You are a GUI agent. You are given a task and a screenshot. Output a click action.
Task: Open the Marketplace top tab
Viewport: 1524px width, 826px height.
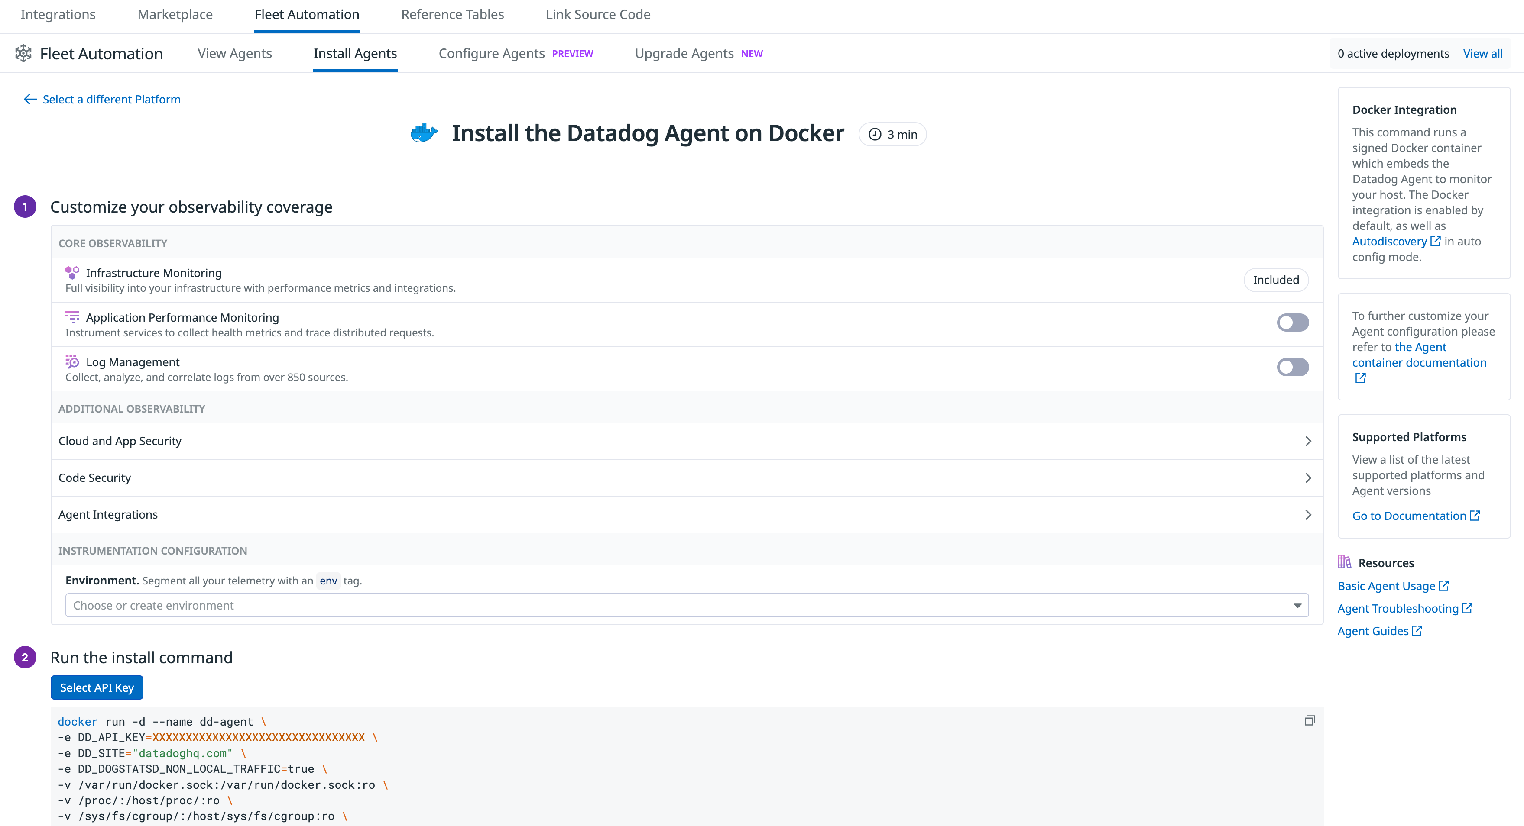click(x=175, y=14)
